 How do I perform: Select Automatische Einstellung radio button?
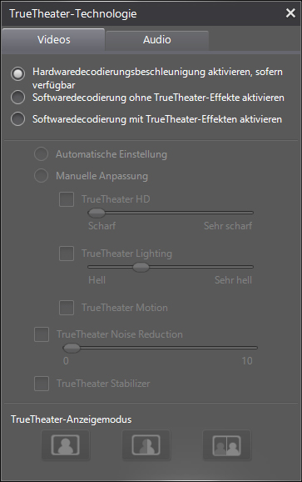(41, 154)
